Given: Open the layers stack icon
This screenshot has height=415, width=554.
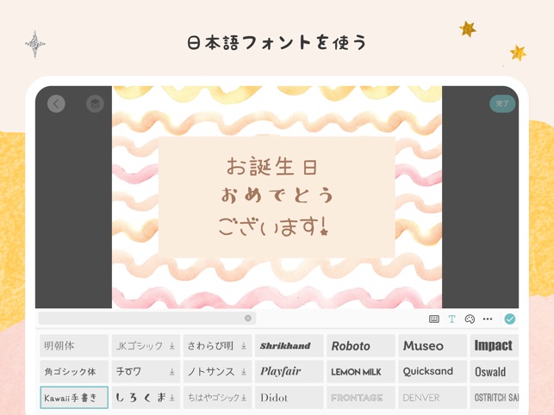Looking at the screenshot, I should (x=95, y=104).
